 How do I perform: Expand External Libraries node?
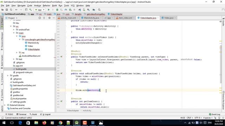[x=5, y=105]
